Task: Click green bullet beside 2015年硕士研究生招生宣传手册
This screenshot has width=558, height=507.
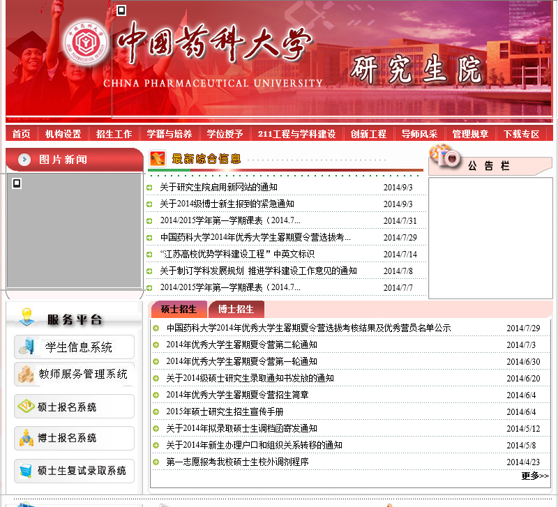Action: pyautogui.click(x=156, y=411)
